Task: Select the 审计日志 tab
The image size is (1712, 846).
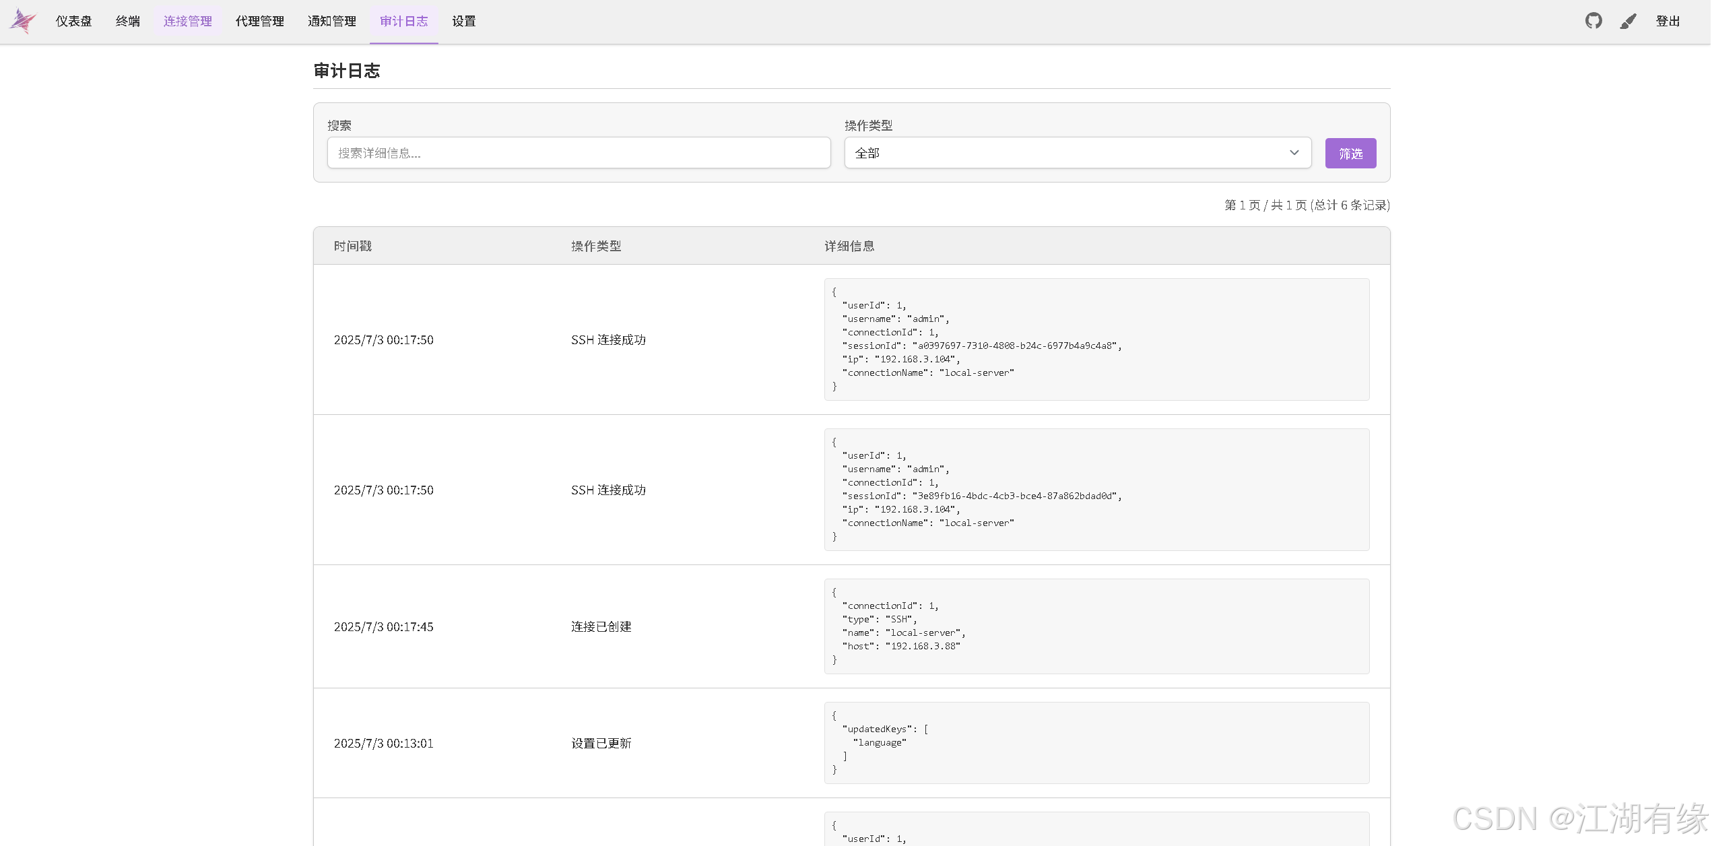Action: 403,22
